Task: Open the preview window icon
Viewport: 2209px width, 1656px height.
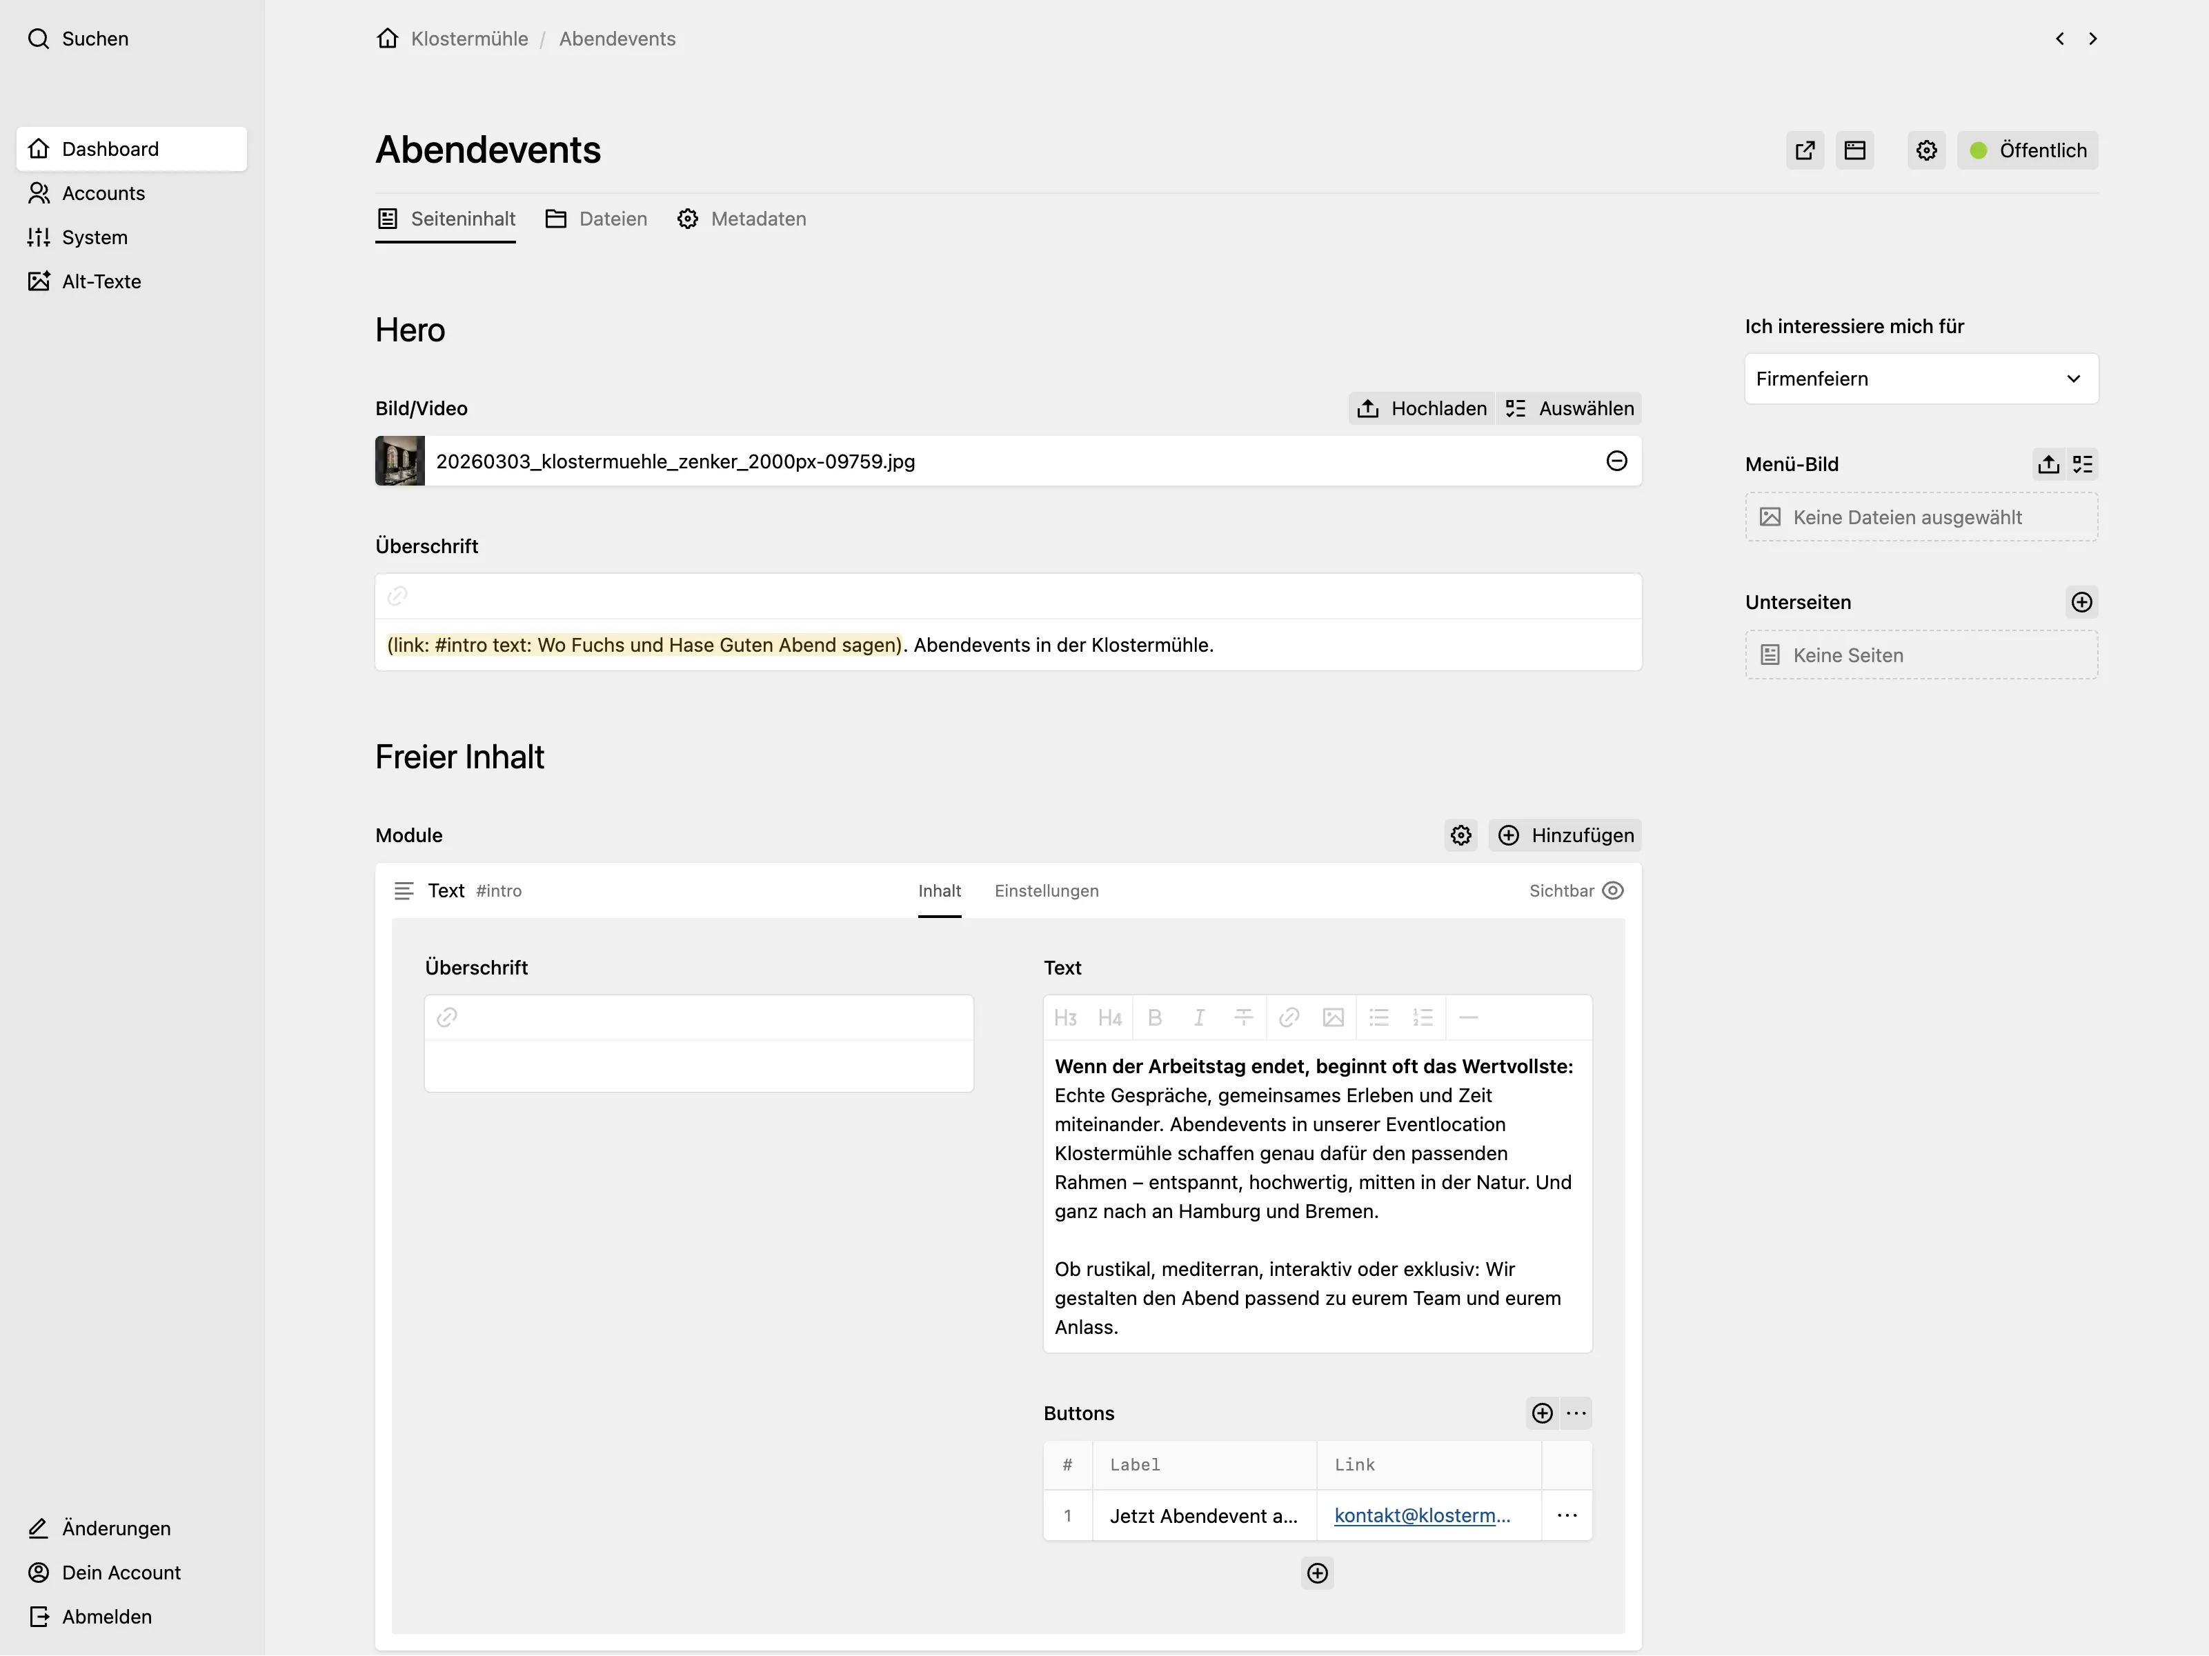Action: (1854, 151)
